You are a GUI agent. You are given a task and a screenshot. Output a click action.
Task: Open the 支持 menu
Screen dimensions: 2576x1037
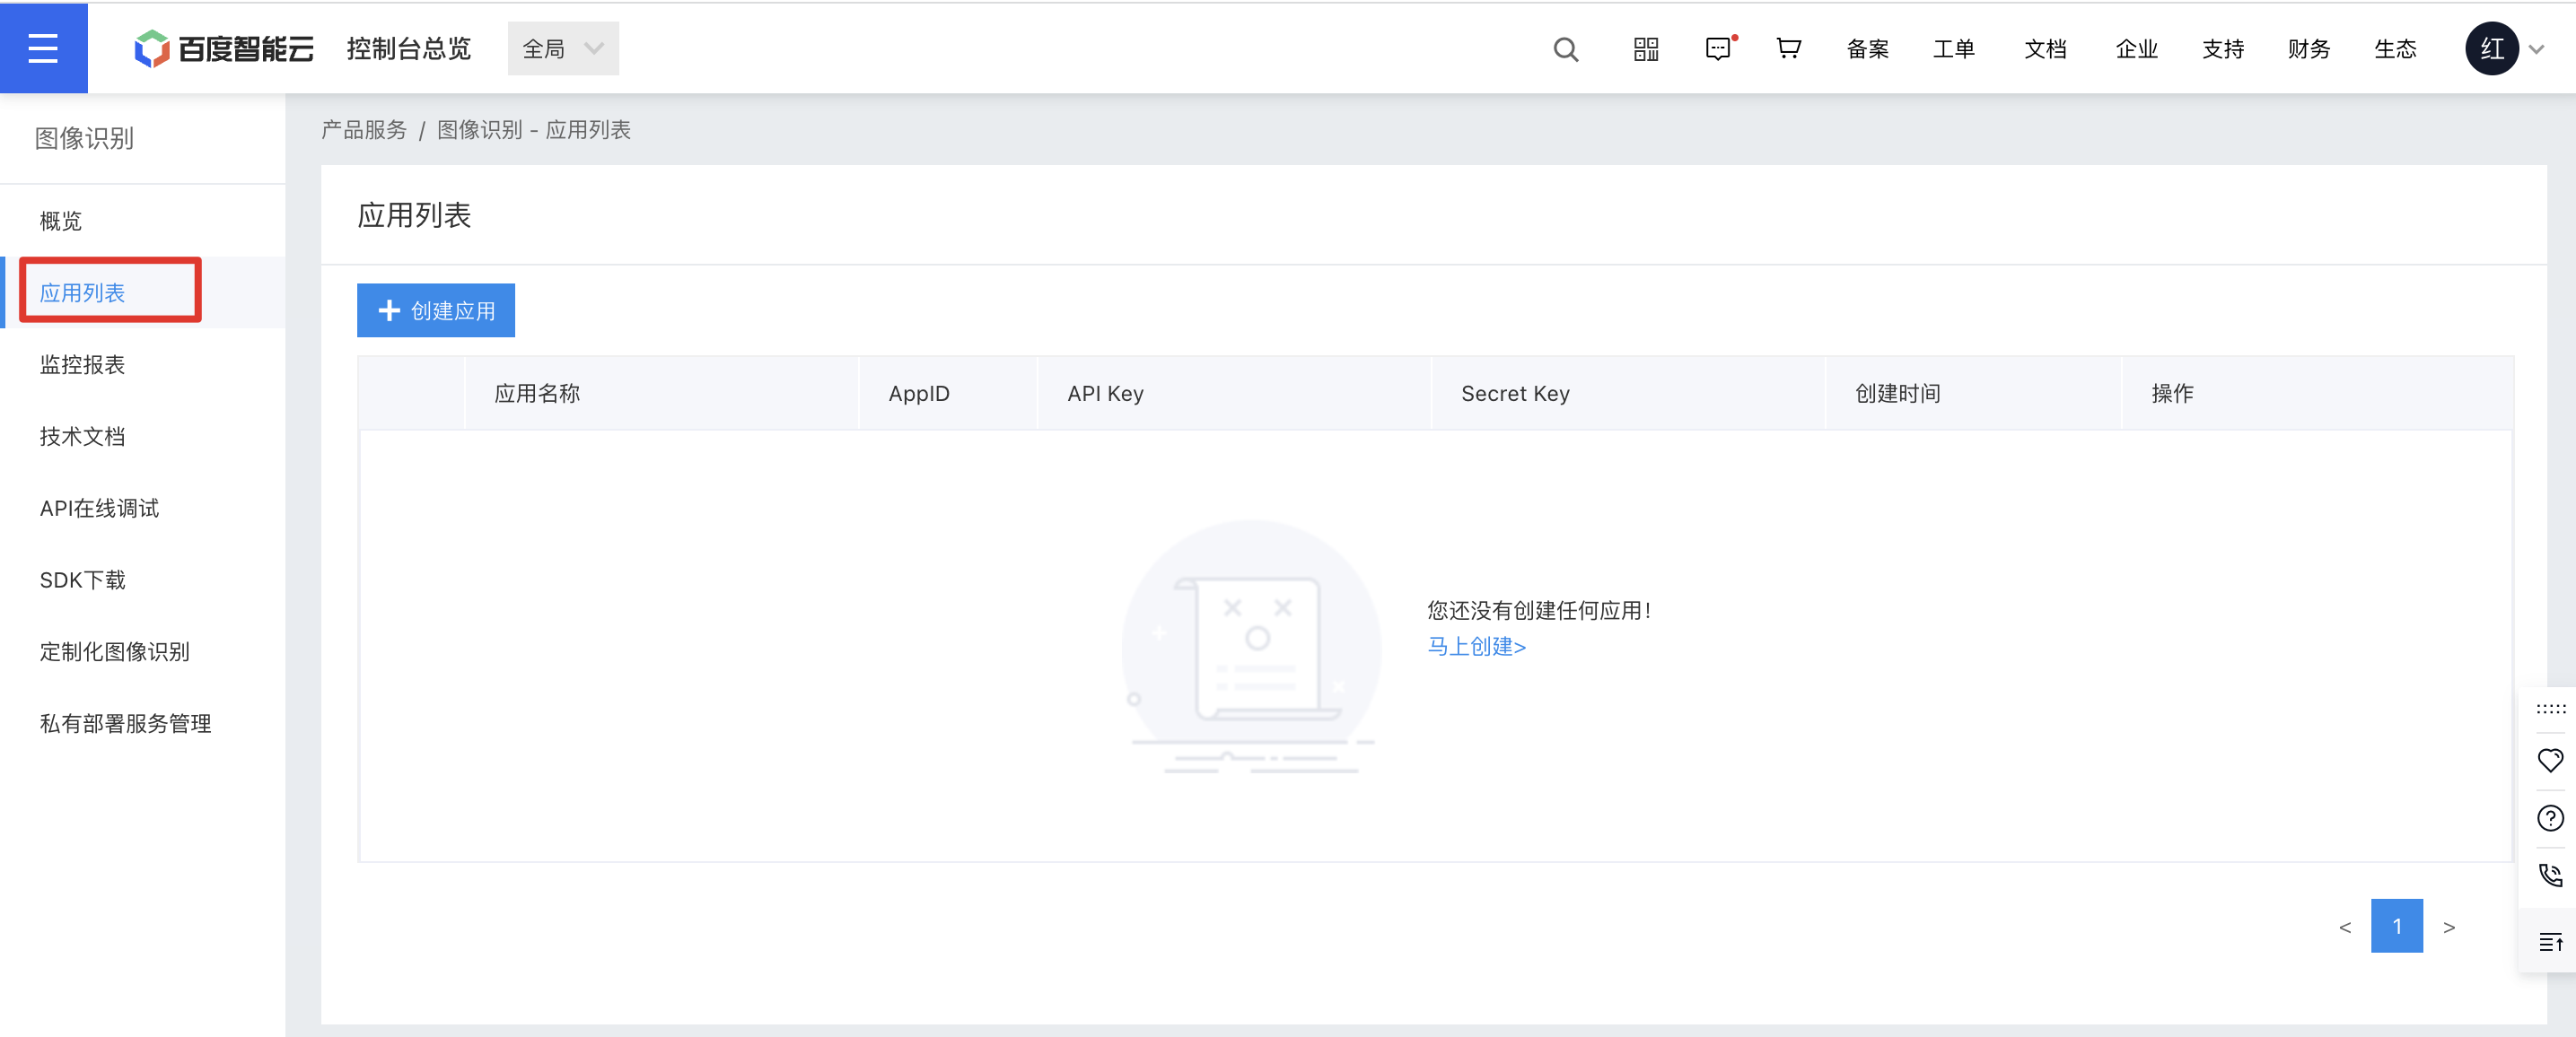coord(2223,49)
